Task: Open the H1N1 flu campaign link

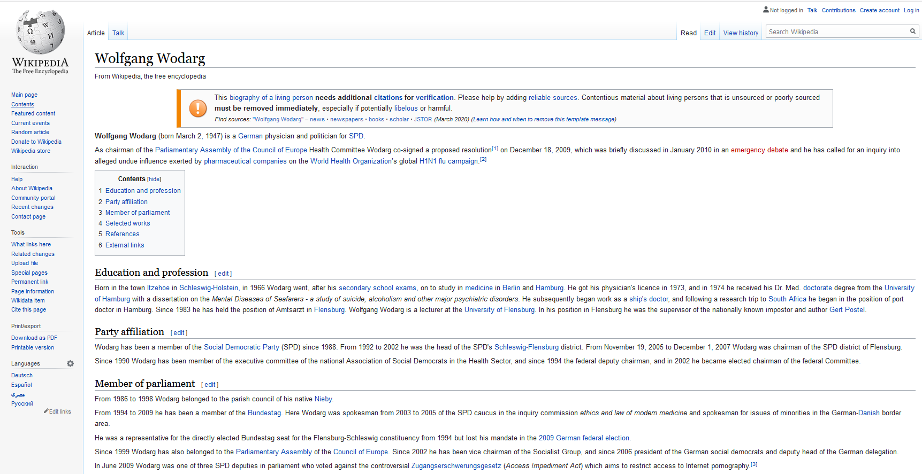Action: click(x=448, y=161)
